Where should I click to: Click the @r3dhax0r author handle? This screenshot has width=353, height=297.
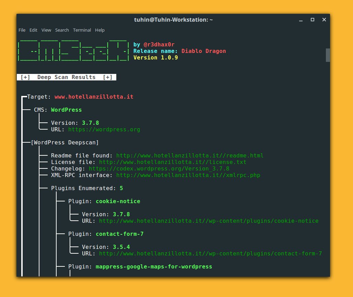coord(159,44)
